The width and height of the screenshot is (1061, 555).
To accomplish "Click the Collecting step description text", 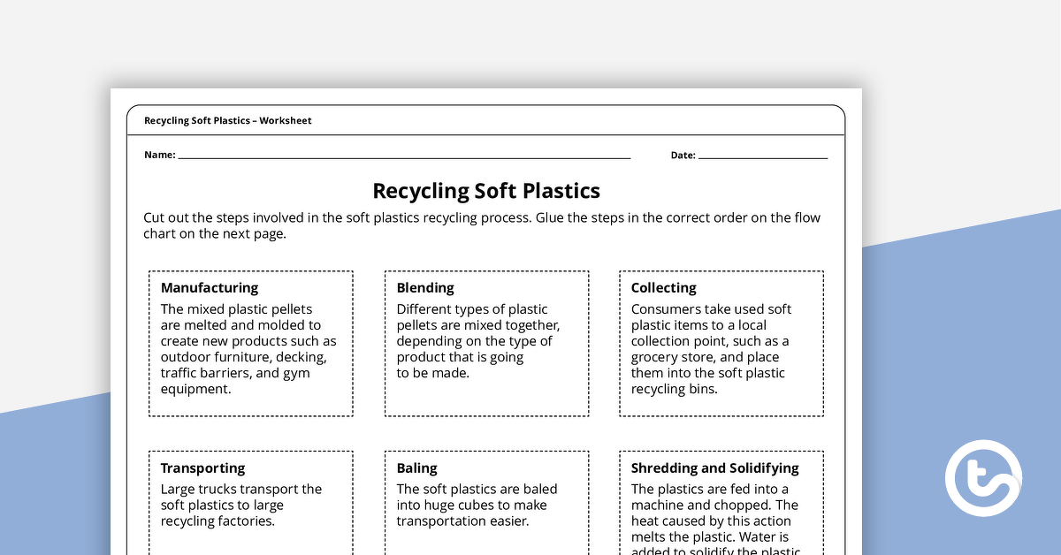I will point(711,349).
